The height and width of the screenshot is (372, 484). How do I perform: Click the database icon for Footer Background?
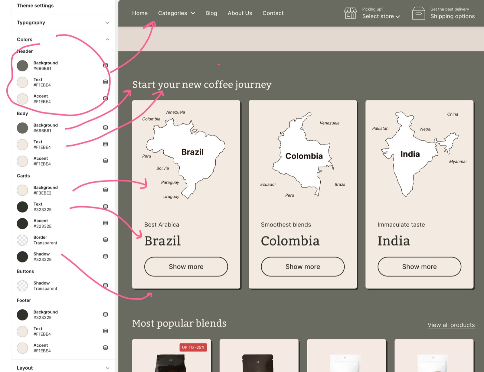click(x=106, y=315)
